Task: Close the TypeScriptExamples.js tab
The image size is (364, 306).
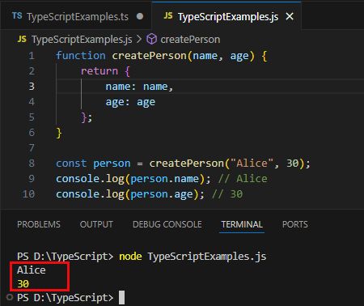Action: click(x=290, y=16)
